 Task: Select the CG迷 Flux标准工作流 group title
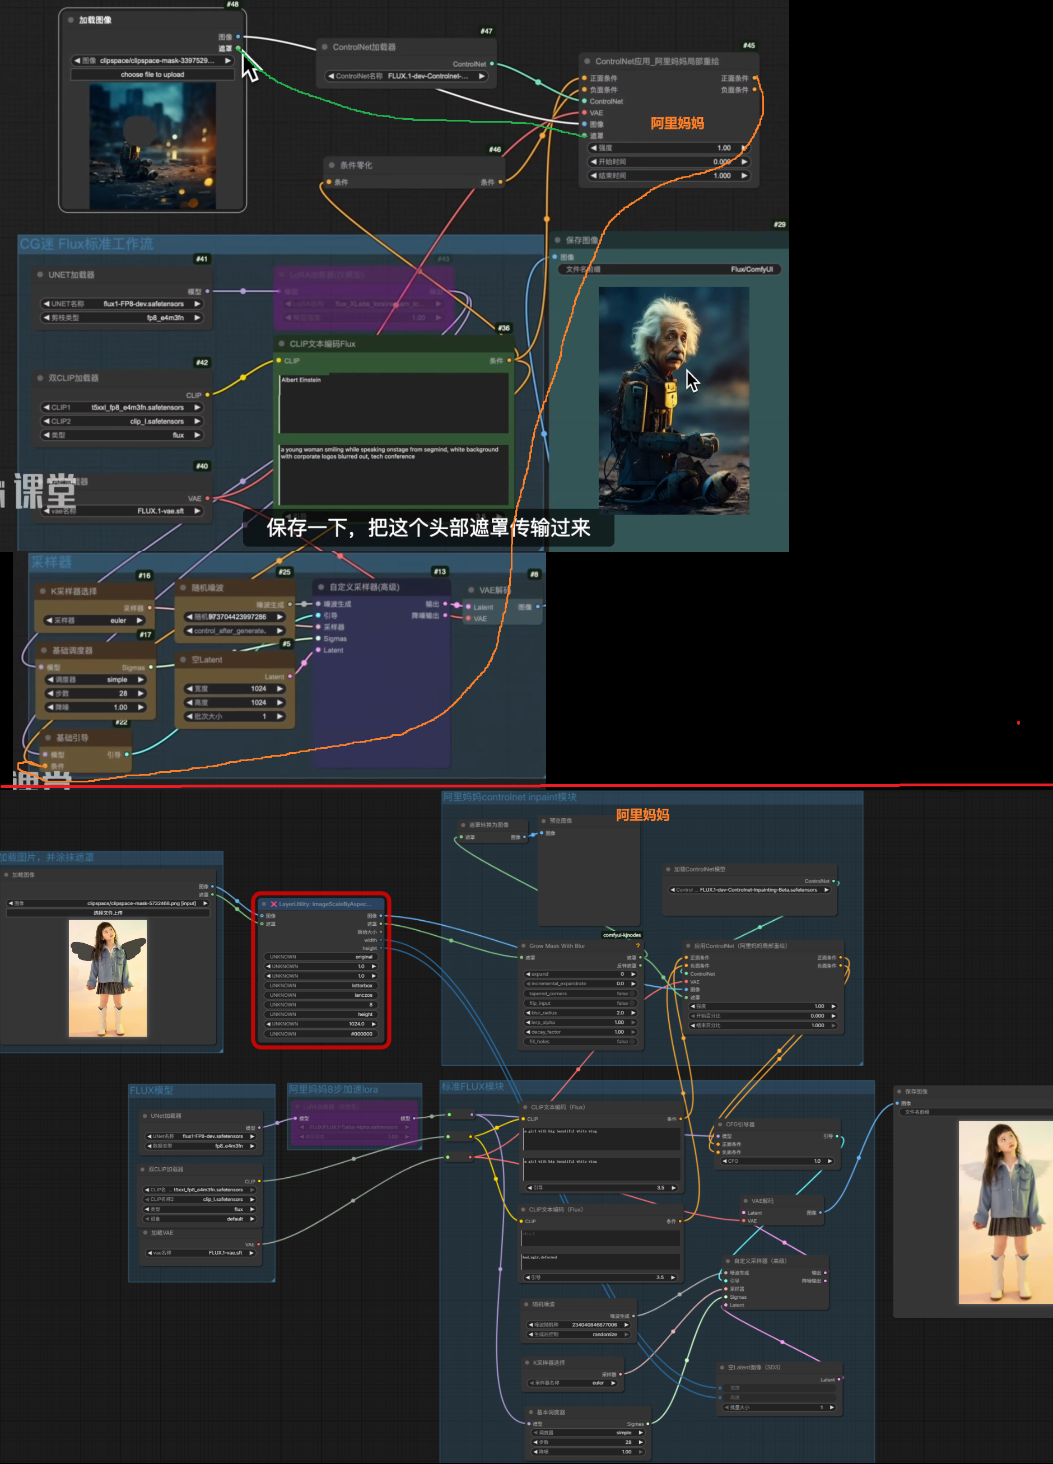coord(86,244)
